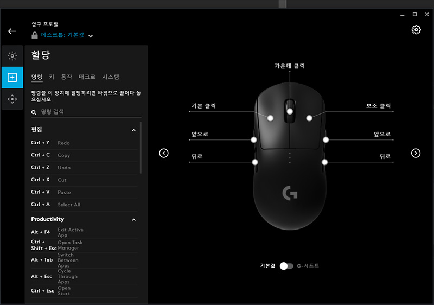Select the Open Task Manager command

coord(84,245)
